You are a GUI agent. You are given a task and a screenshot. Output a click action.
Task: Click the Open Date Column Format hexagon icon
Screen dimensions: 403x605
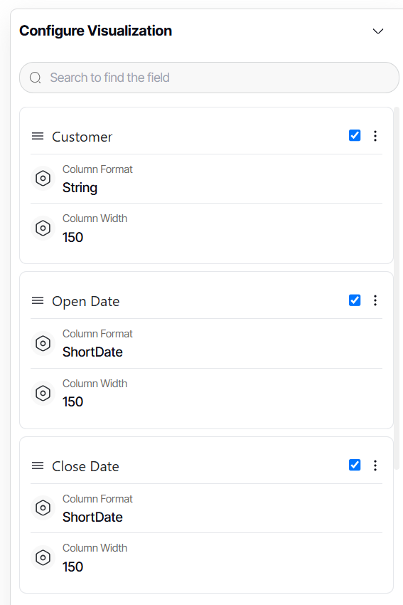pyautogui.click(x=43, y=343)
